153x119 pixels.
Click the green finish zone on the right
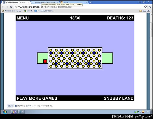click(107, 58)
